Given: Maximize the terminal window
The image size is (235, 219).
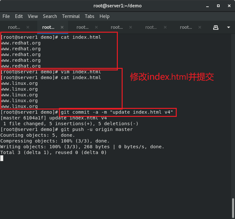Looking at the screenshot, I should (x=218, y=6).
